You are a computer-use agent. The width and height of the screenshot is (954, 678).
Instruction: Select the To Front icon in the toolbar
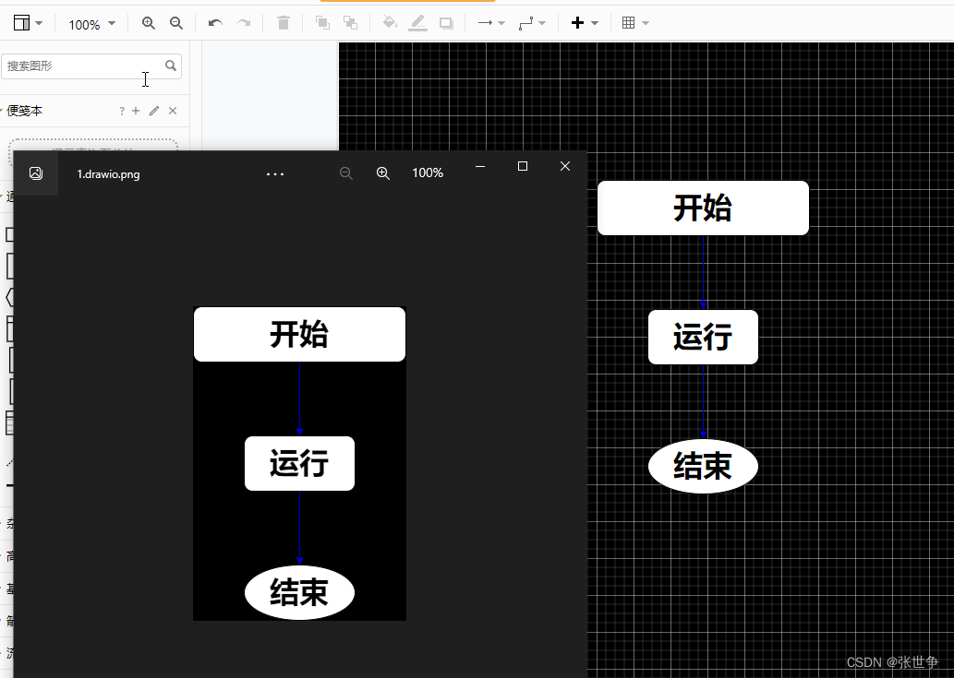click(x=323, y=24)
